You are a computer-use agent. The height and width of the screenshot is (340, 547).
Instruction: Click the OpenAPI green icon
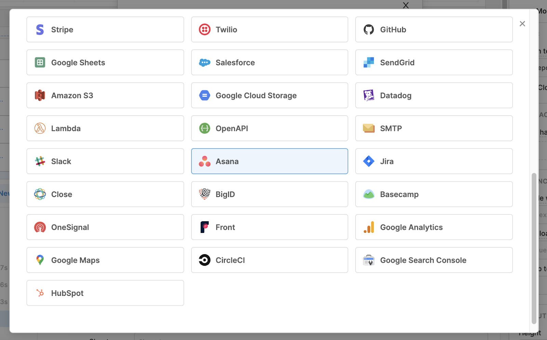(x=204, y=128)
